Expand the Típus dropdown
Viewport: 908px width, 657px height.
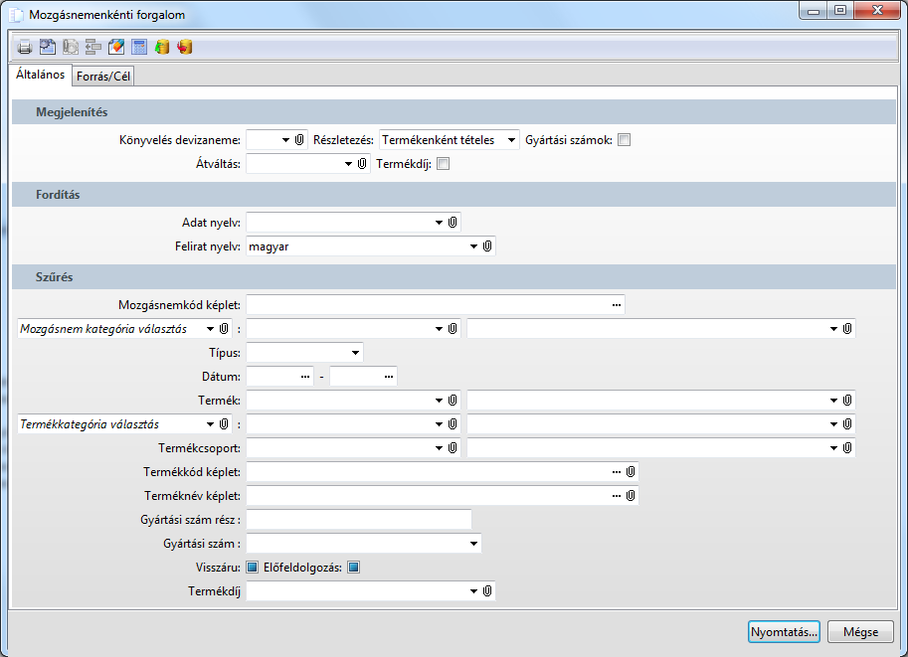[355, 352]
